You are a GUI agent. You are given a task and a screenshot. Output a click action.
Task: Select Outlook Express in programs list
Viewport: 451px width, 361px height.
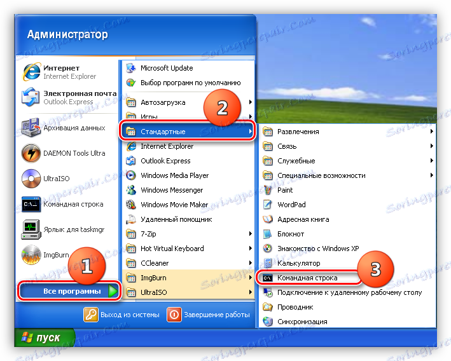(188, 161)
